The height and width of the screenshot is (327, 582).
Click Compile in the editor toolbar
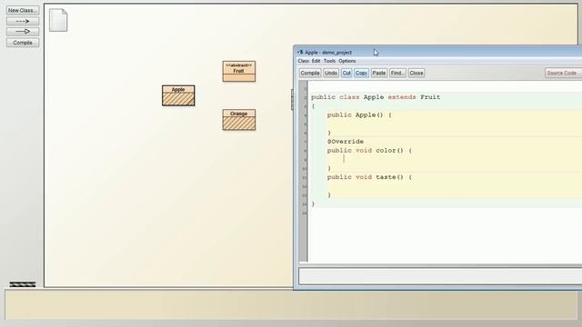pos(310,73)
